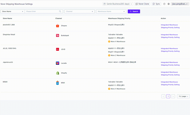Click the globe language icon
190x115 pixels.
(x=168, y=4)
